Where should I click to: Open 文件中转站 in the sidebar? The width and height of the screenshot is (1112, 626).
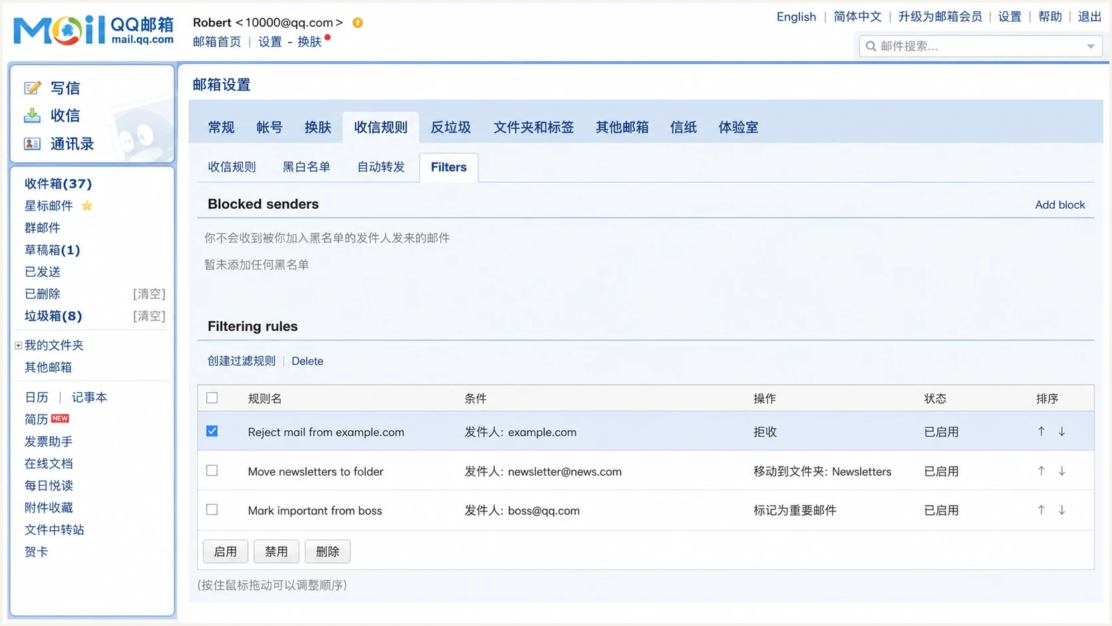pos(55,530)
